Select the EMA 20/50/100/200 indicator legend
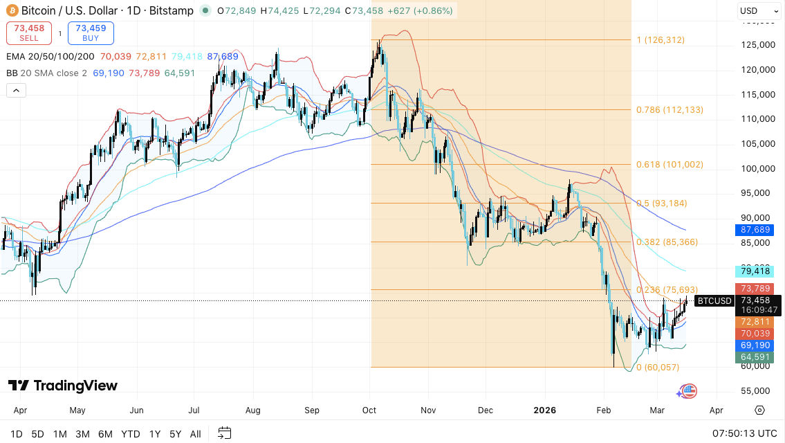Image resolution: width=785 pixels, height=443 pixels. pyautogui.click(x=50, y=57)
